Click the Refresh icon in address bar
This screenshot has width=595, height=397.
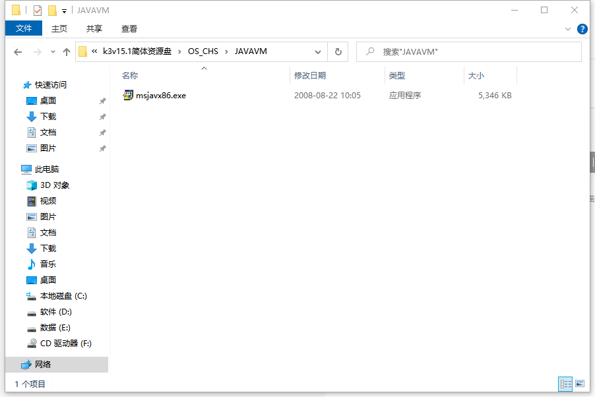(336, 51)
